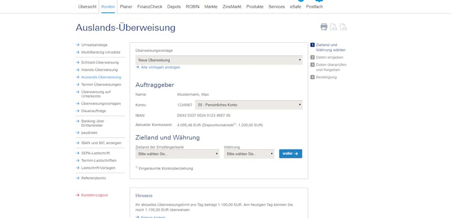Click the document export icon beside the printer

click(x=333, y=27)
